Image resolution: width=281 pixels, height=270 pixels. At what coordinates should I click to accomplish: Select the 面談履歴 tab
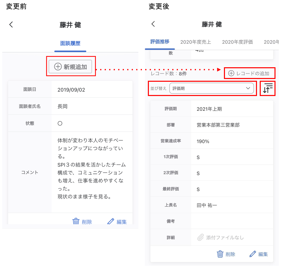click(x=70, y=43)
